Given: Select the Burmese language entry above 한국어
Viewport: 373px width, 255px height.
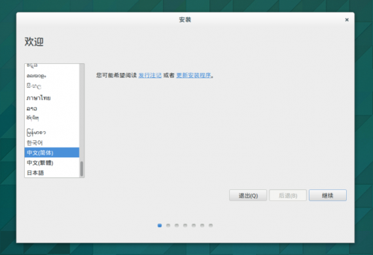Looking at the screenshot, I should coord(52,132).
